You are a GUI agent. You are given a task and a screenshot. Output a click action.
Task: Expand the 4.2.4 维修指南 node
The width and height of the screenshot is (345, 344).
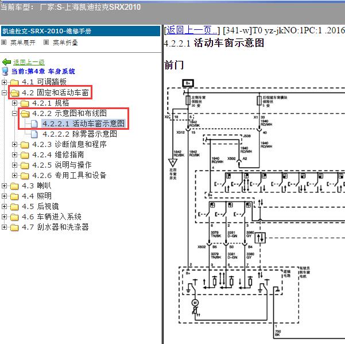pyautogui.click(x=14, y=154)
